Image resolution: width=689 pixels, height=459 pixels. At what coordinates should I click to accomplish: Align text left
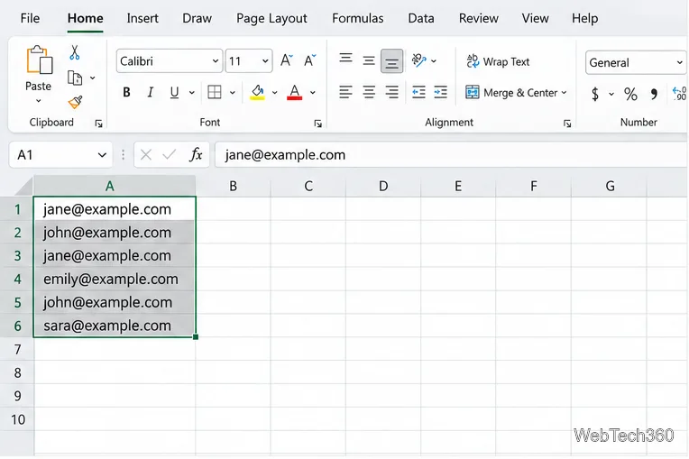point(345,92)
